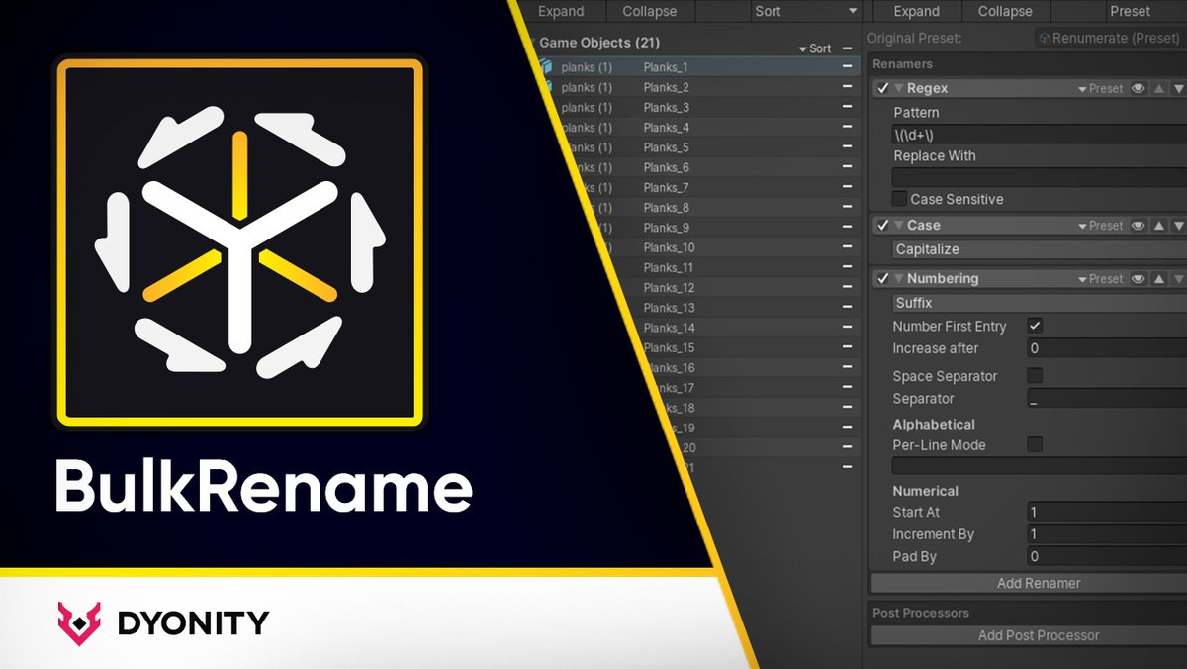1187x669 pixels.
Task: Remove Planks_7 using its minus icon
Action: tap(846, 187)
